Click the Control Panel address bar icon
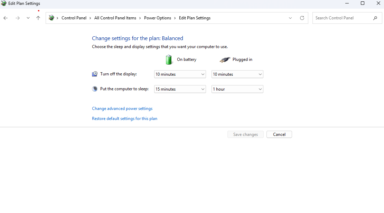The height and width of the screenshot is (213, 384). coord(51,18)
